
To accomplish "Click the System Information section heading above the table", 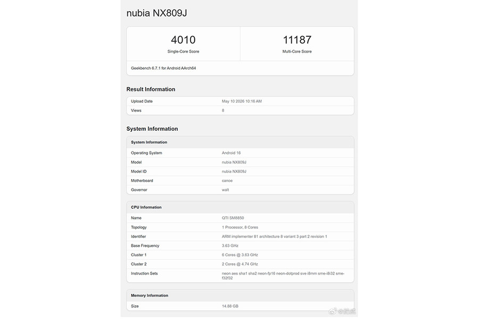I will point(152,129).
